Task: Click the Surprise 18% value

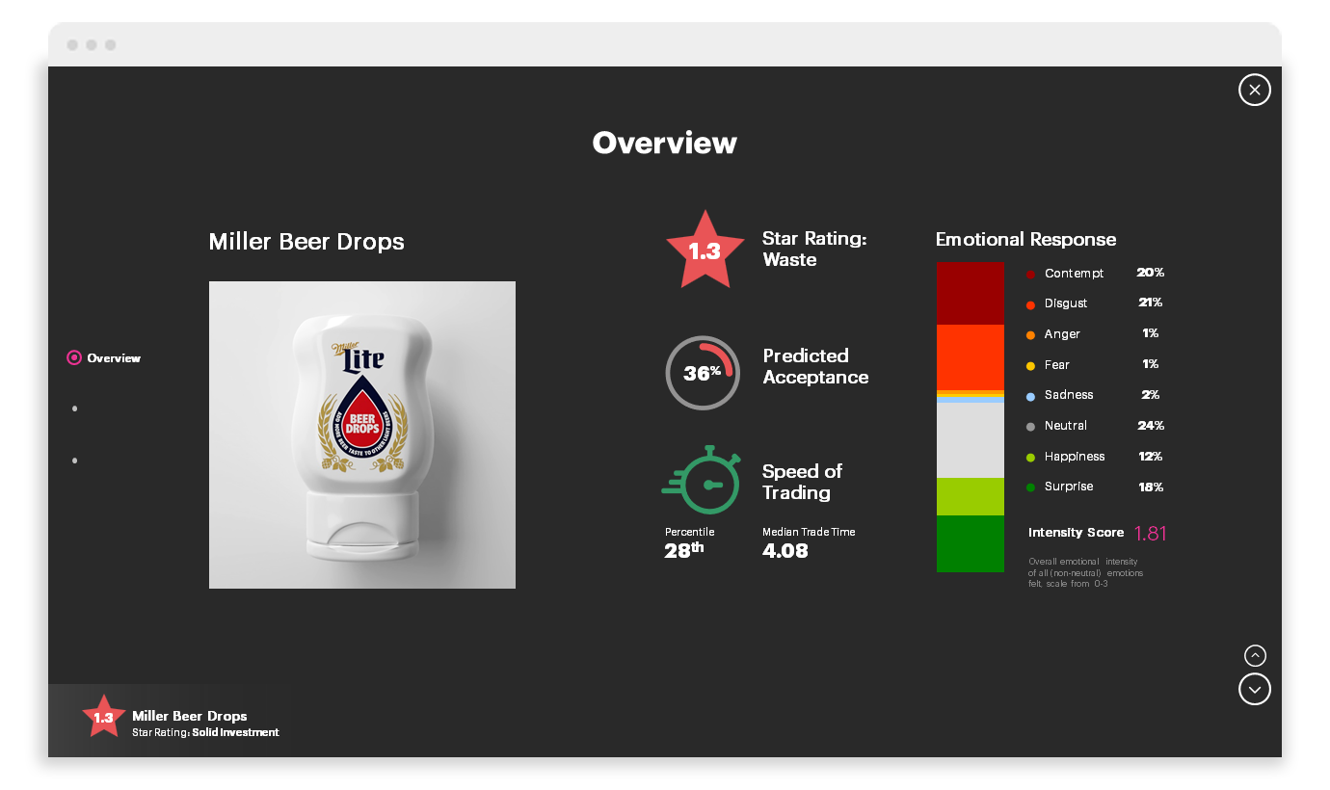Action: 1151,487
